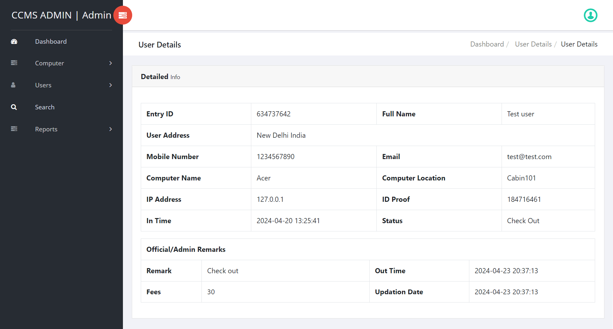Click the Computer sidebar icon
Image resolution: width=613 pixels, height=329 pixels.
tap(14, 63)
